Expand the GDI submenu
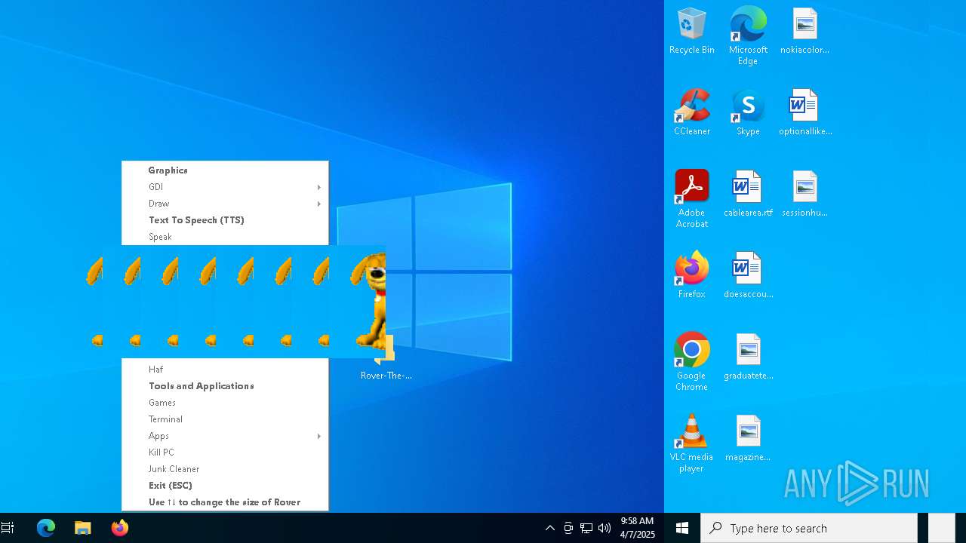The width and height of the screenshot is (966, 543). pos(225,187)
